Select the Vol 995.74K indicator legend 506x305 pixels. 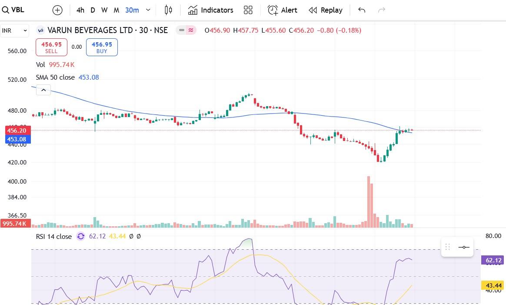55,65
